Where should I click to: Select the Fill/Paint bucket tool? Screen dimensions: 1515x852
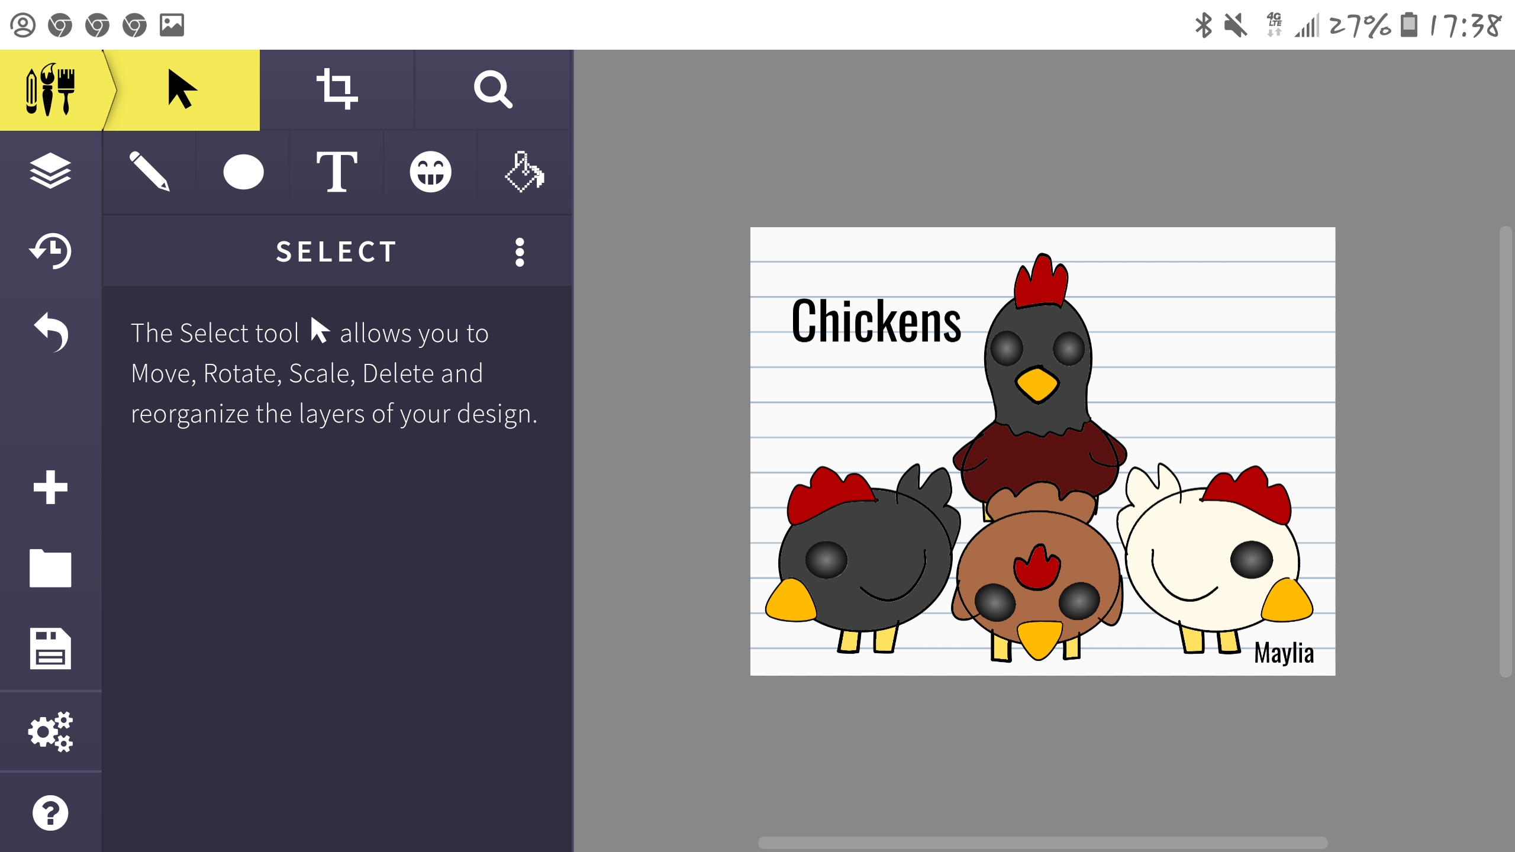(526, 172)
